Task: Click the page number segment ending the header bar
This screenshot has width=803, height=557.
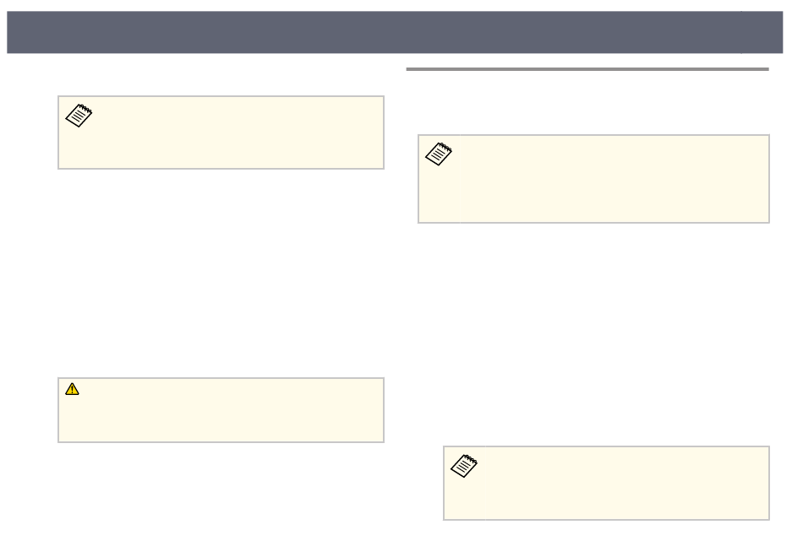Action: tap(762, 32)
